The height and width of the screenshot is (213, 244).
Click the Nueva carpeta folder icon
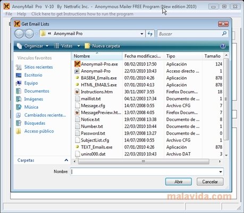tap(87, 46)
